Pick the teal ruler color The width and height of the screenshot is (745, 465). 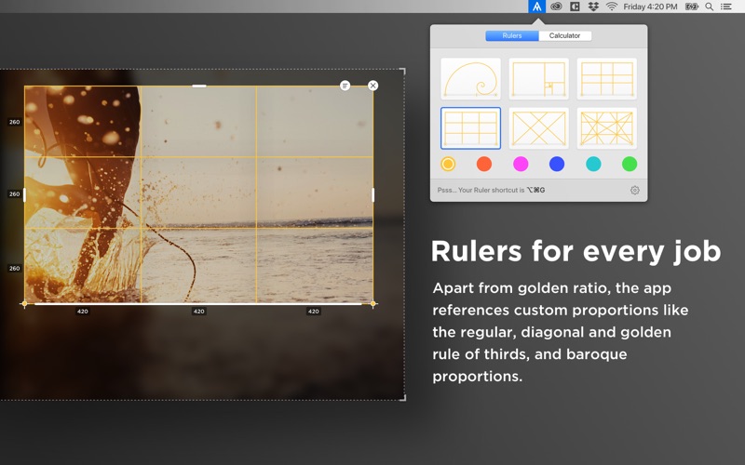[x=593, y=165]
